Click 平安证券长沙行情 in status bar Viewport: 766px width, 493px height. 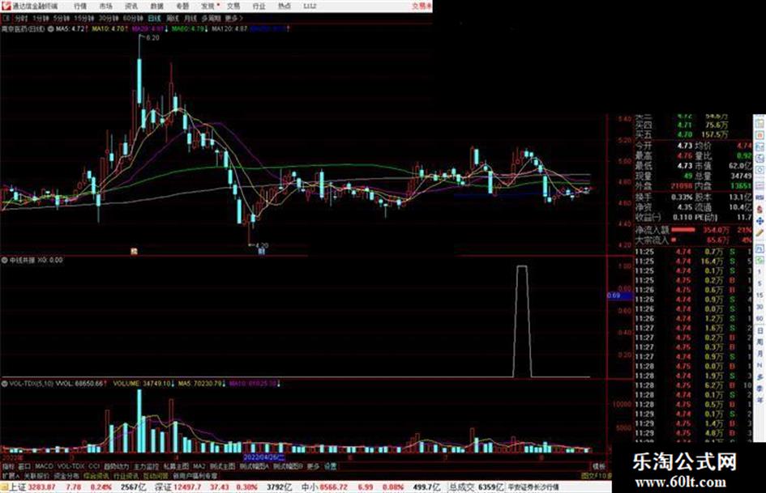(533, 487)
